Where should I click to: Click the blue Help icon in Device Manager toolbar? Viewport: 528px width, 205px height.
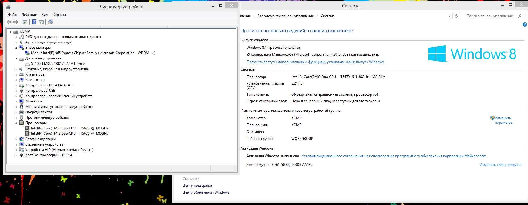[34, 22]
